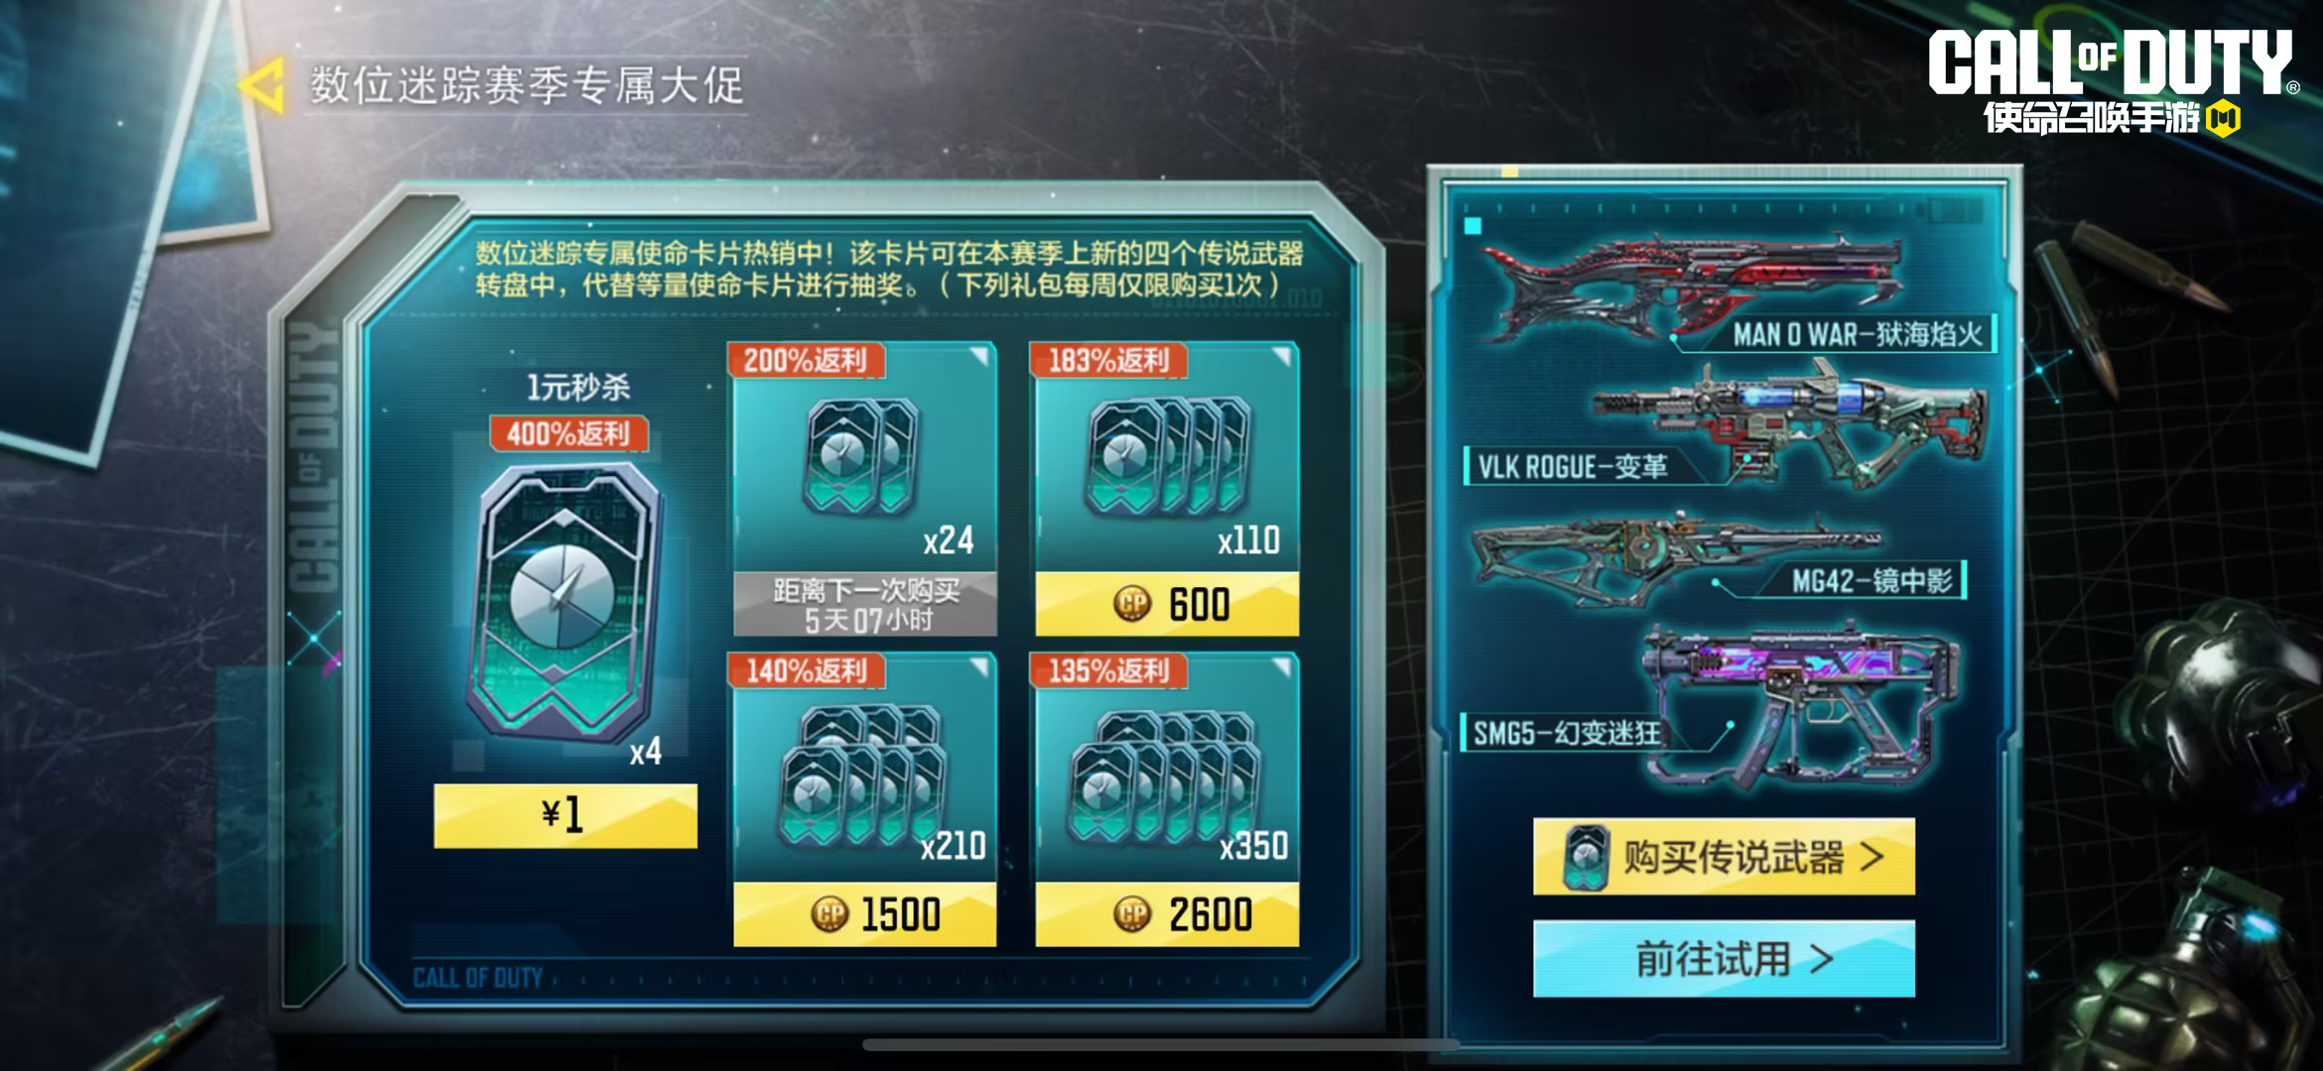
Task: Select the x210 card pack icon
Action: 862,773
